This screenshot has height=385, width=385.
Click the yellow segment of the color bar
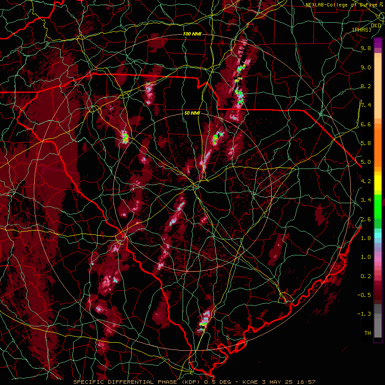coord(378,183)
